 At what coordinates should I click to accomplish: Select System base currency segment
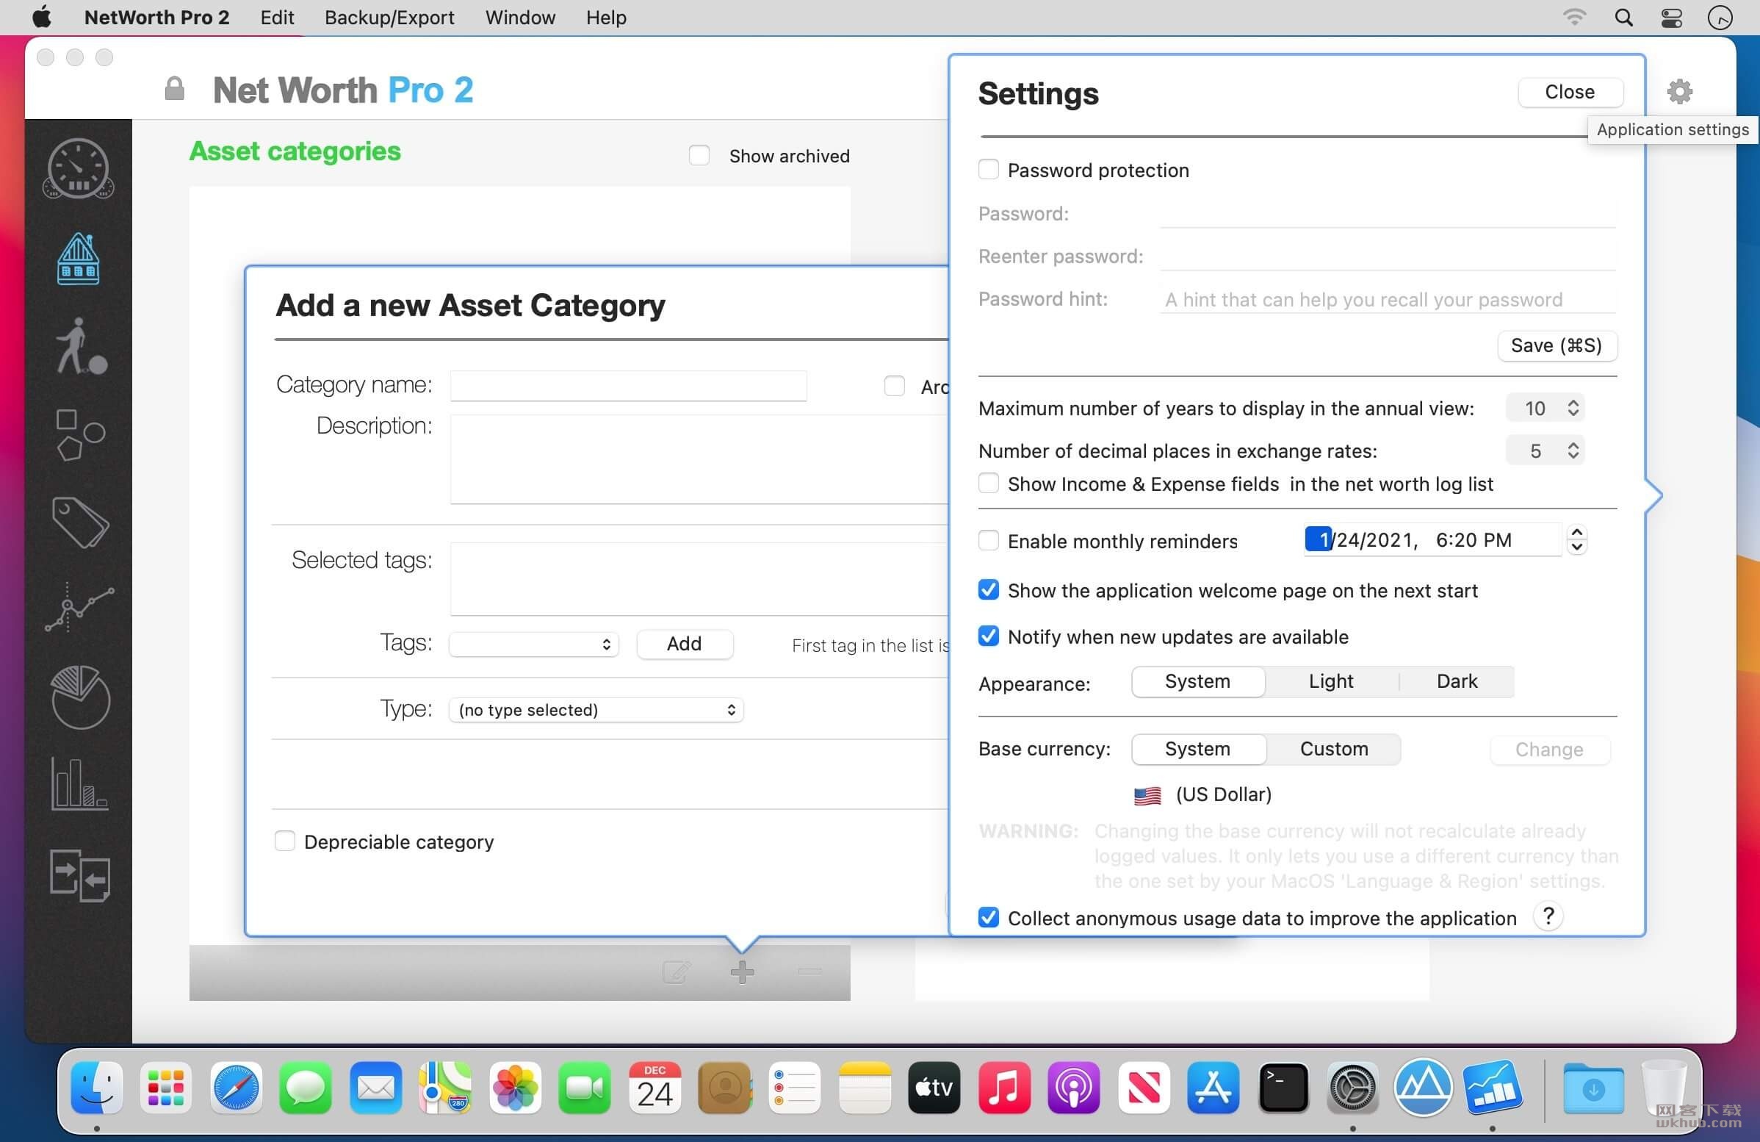click(x=1198, y=749)
